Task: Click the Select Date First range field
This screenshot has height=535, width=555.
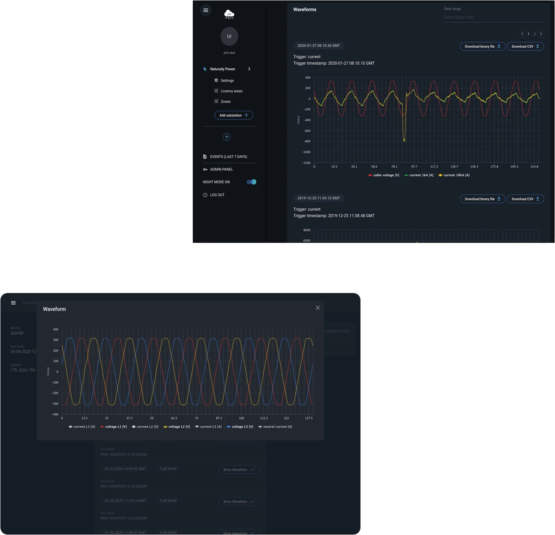Action: pos(494,18)
